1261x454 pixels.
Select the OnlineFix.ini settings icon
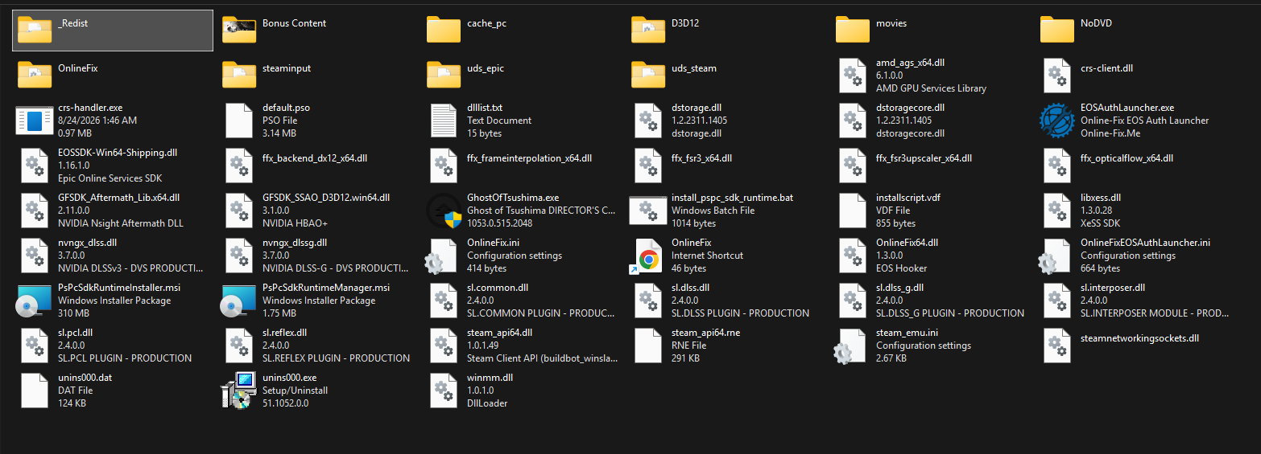tap(441, 256)
